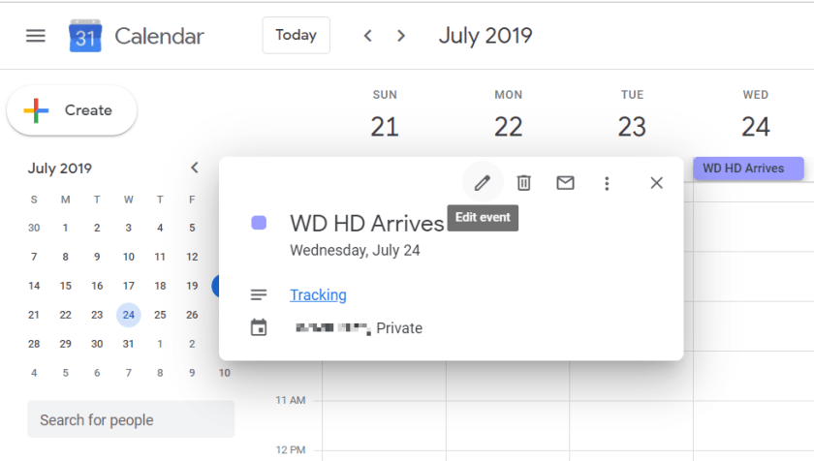Open the hamburger main menu

[36, 36]
